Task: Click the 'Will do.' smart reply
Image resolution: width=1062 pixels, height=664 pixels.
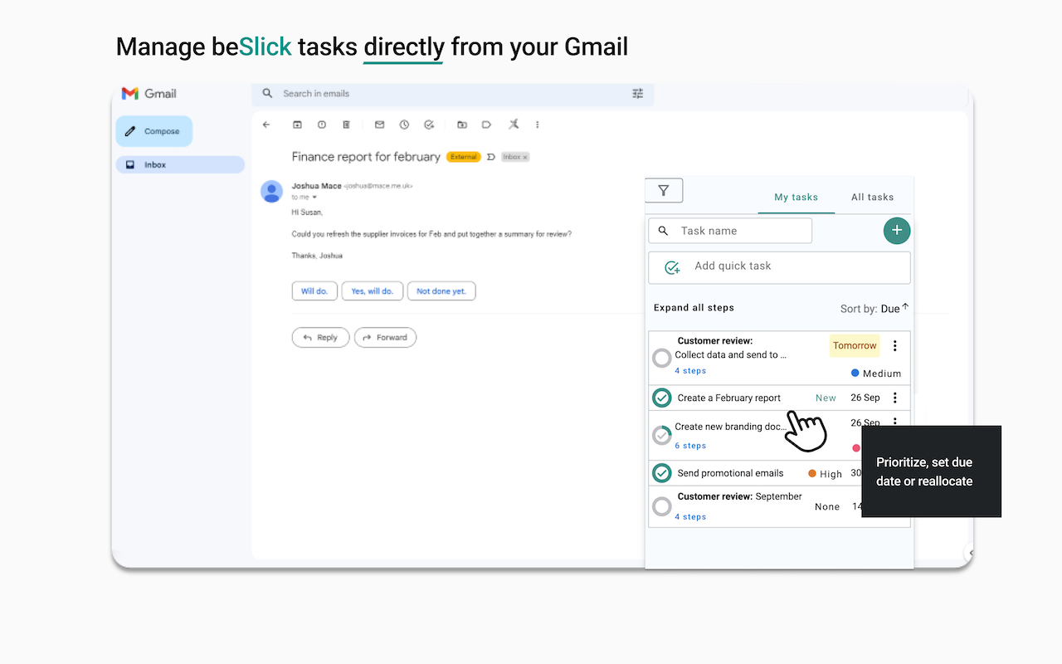Action: (x=314, y=290)
